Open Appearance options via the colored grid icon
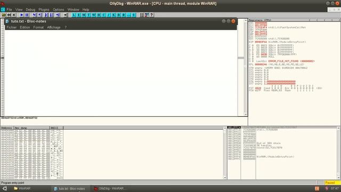This screenshot has height=192, width=341. [x=147, y=15]
